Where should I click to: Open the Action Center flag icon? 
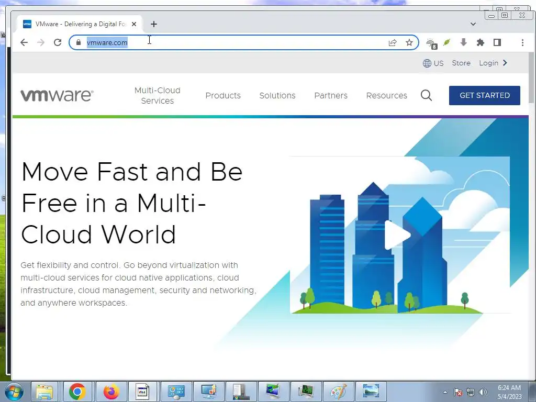click(458, 392)
